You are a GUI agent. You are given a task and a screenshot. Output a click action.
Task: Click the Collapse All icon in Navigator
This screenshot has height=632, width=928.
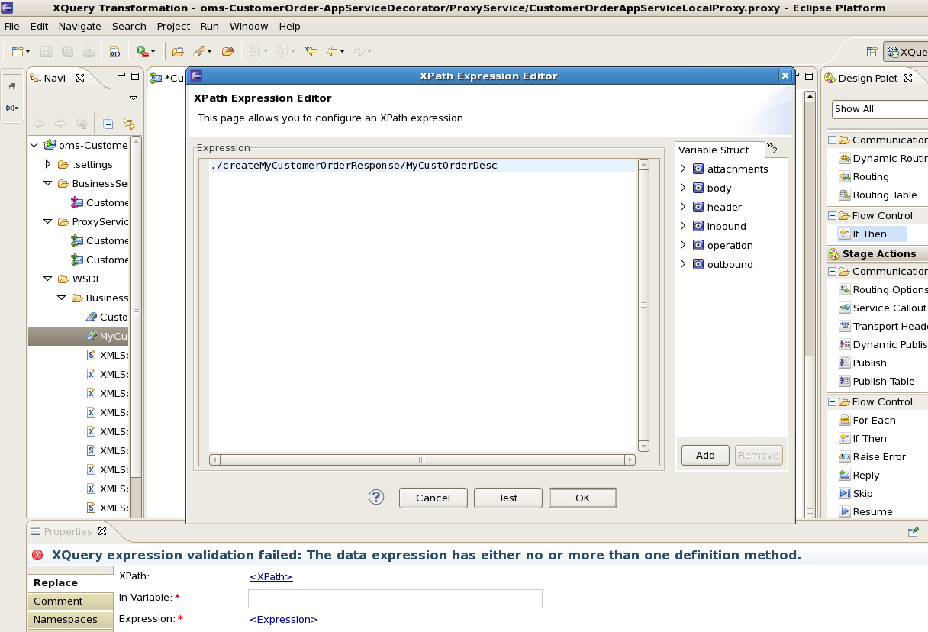[108, 124]
